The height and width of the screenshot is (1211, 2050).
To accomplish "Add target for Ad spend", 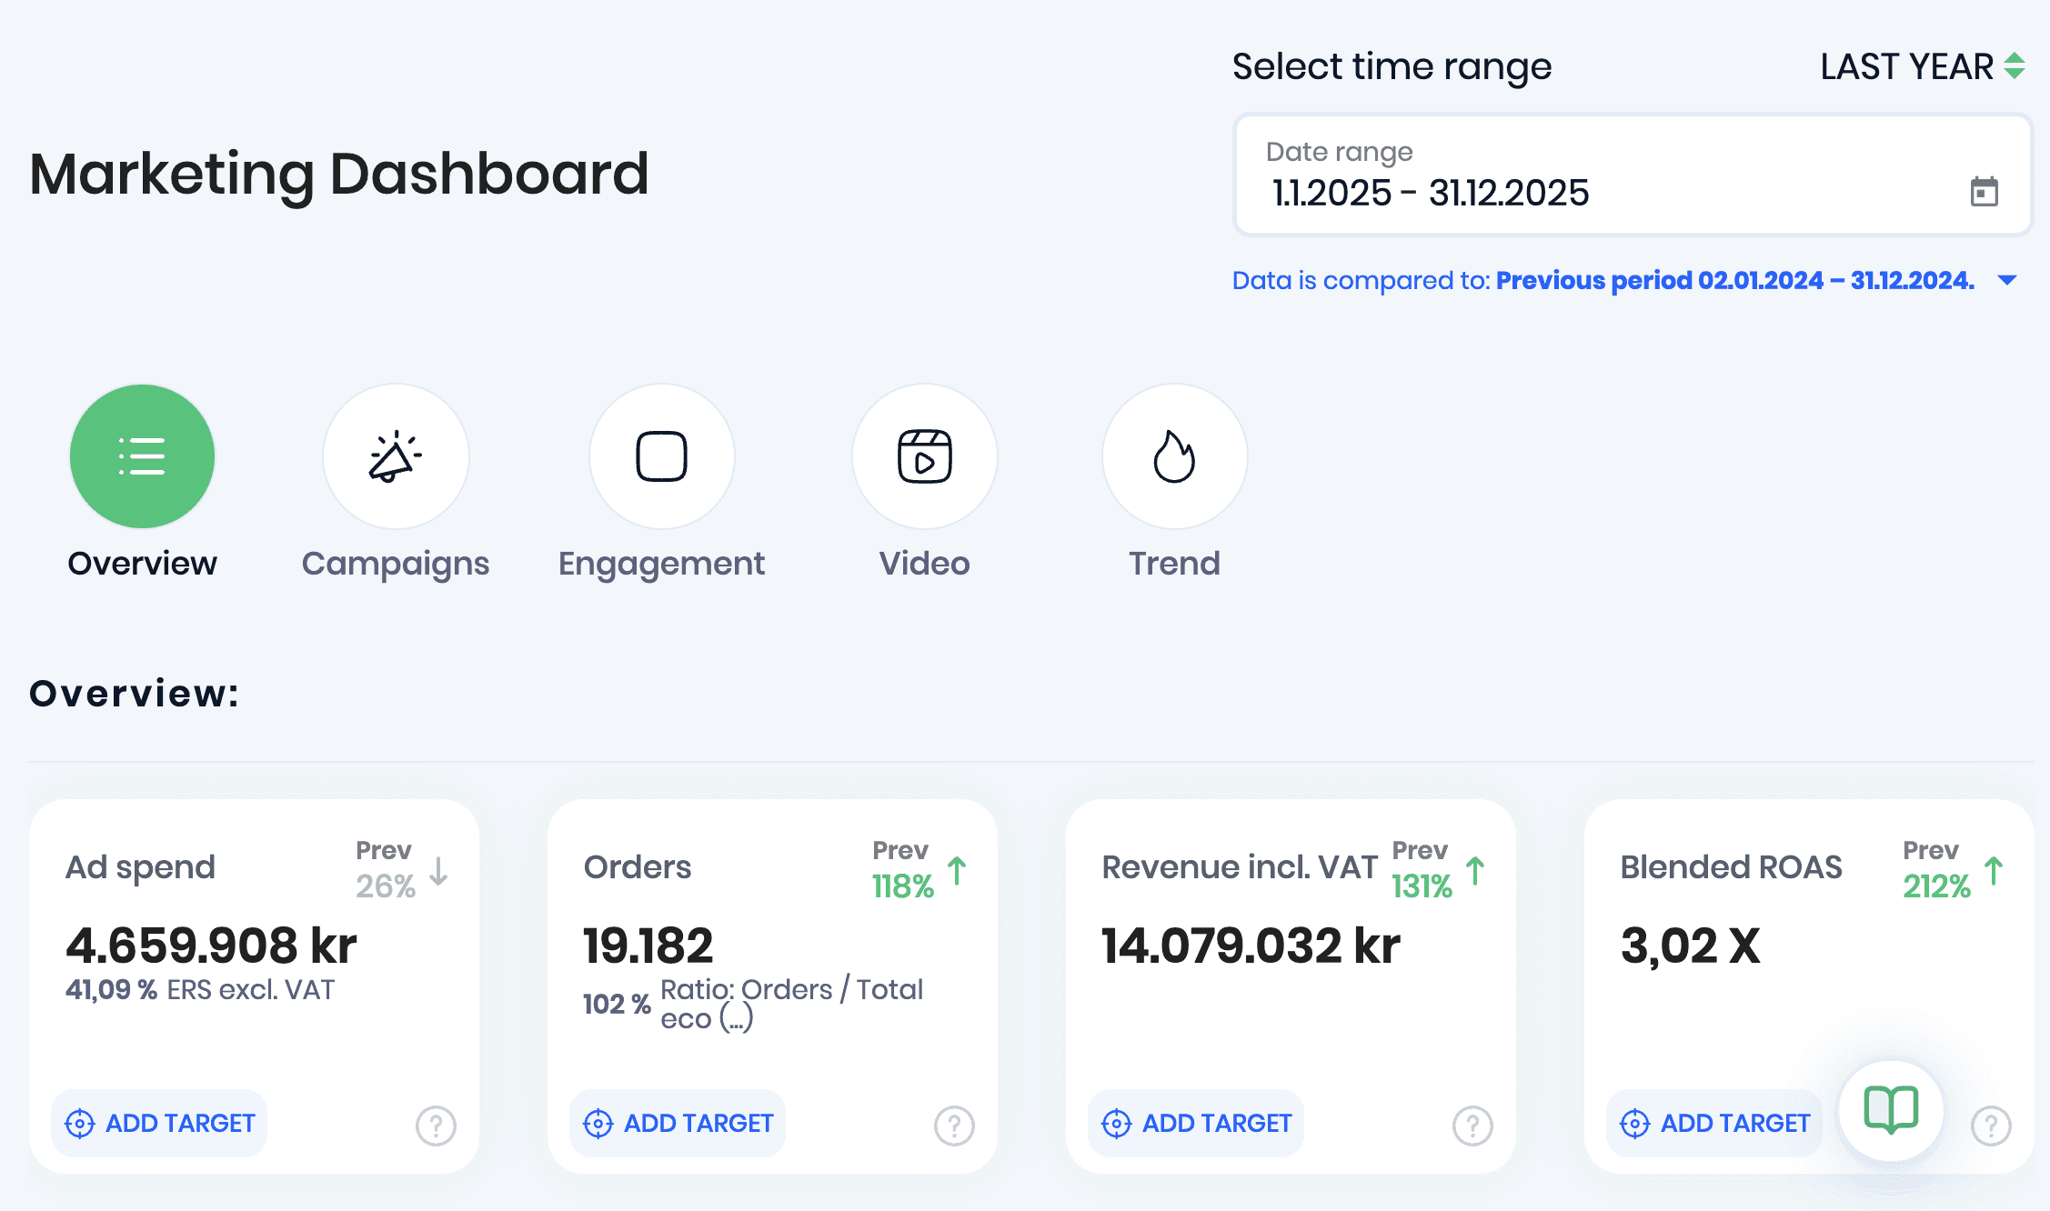I will [160, 1124].
